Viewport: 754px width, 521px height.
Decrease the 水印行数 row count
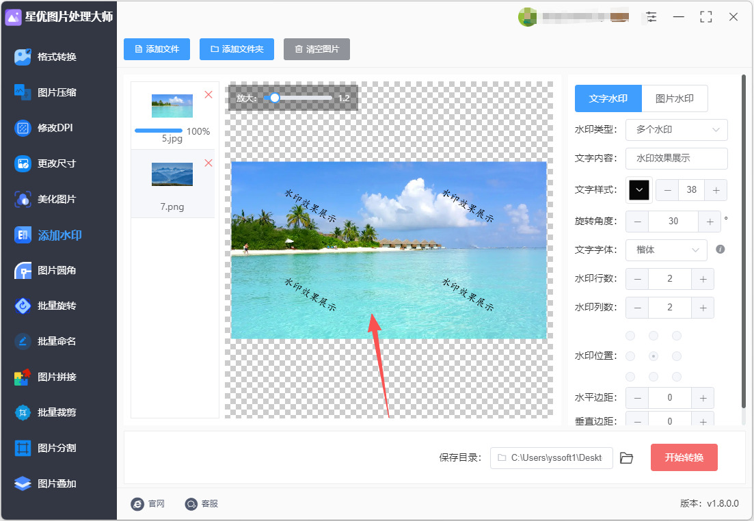tap(637, 279)
